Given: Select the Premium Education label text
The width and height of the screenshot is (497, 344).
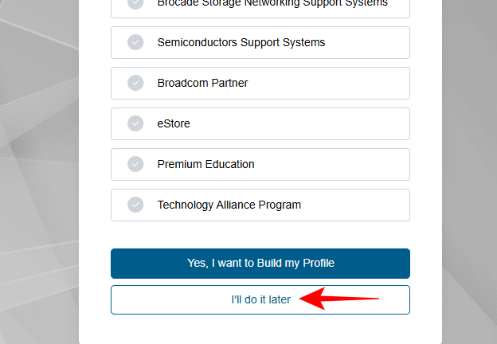Looking at the screenshot, I should (x=205, y=164).
